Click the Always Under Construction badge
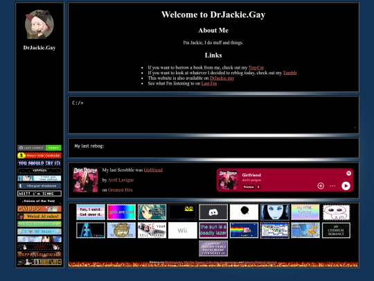374x281 pixels. click(39, 155)
